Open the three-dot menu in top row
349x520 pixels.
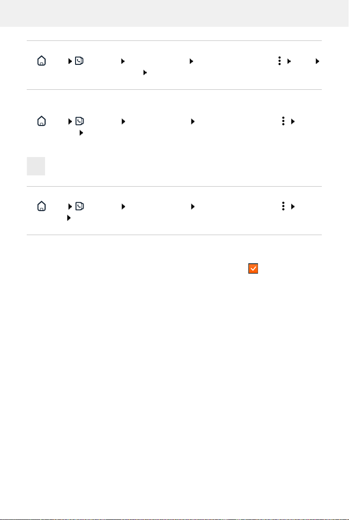click(279, 61)
